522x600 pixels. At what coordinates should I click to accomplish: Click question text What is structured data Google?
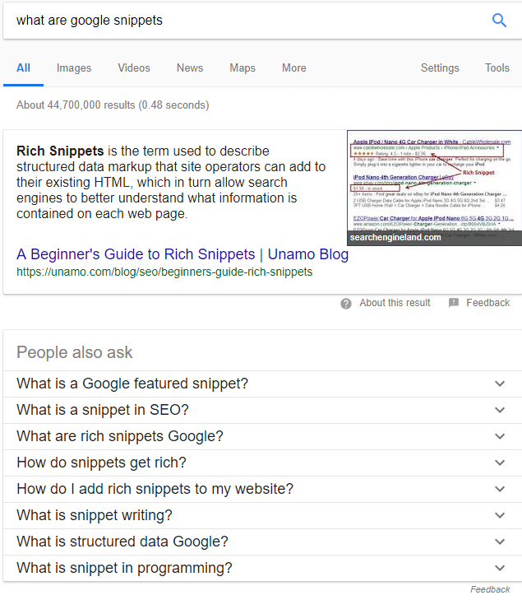tap(122, 542)
